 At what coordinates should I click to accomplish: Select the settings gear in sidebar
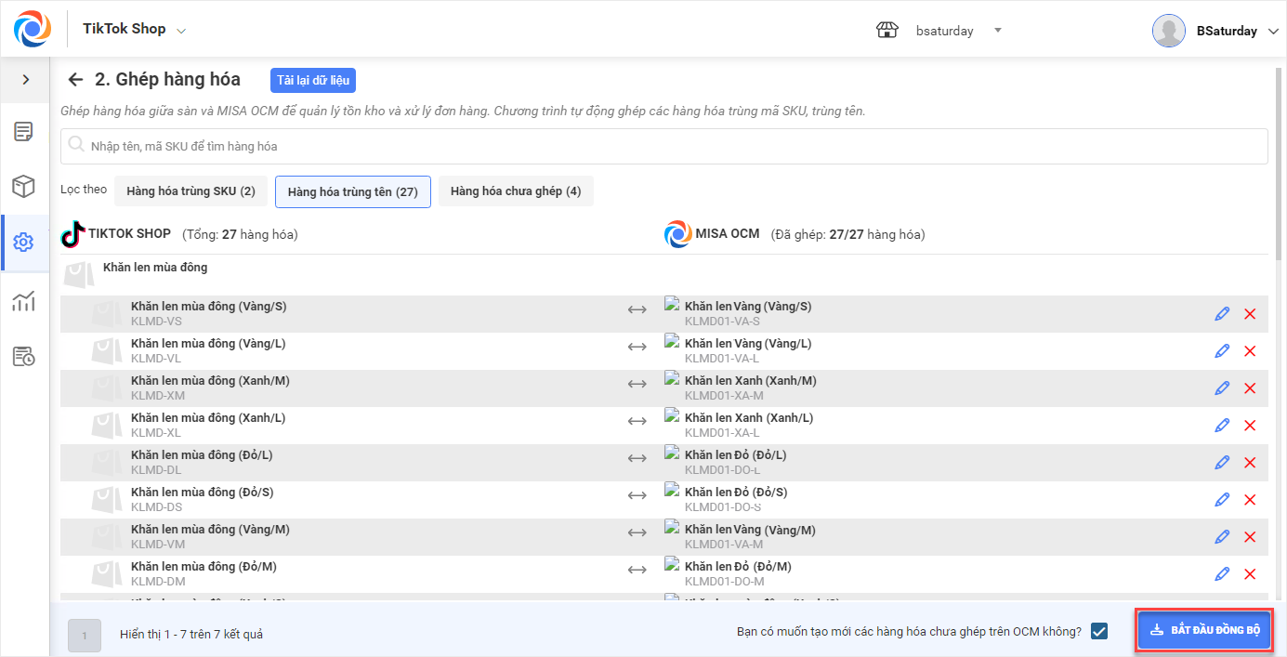tap(24, 243)
